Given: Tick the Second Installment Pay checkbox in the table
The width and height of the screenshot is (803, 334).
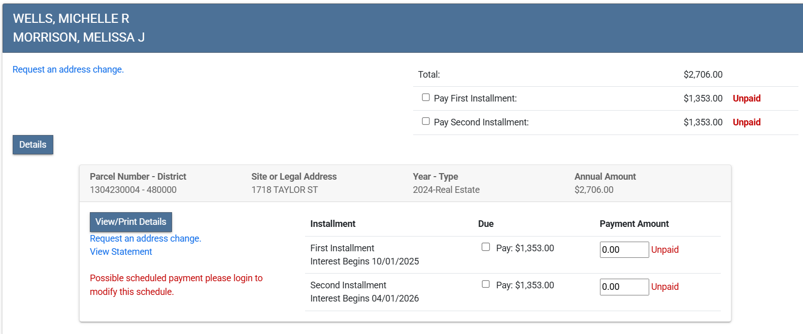Looking at the screenshot, I should [x=486, y=284].
